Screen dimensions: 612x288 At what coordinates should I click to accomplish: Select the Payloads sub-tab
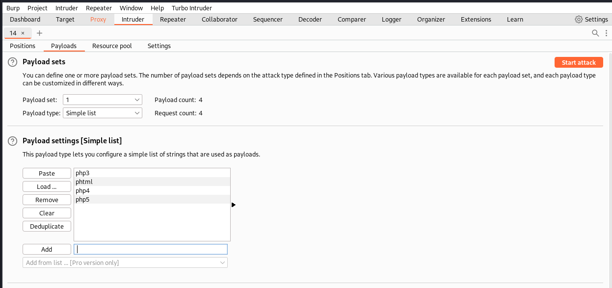click(64, 46)
